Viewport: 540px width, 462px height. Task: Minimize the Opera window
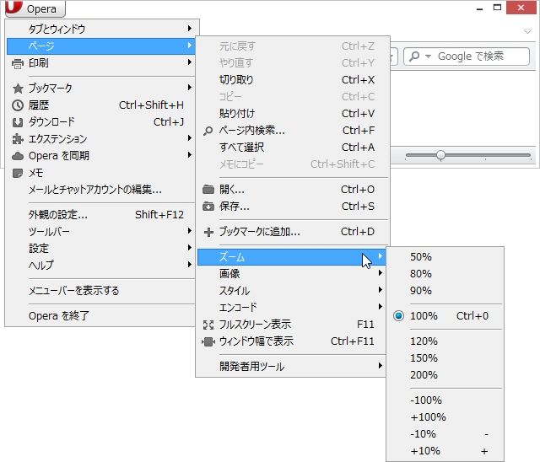(x=480, y=9)
